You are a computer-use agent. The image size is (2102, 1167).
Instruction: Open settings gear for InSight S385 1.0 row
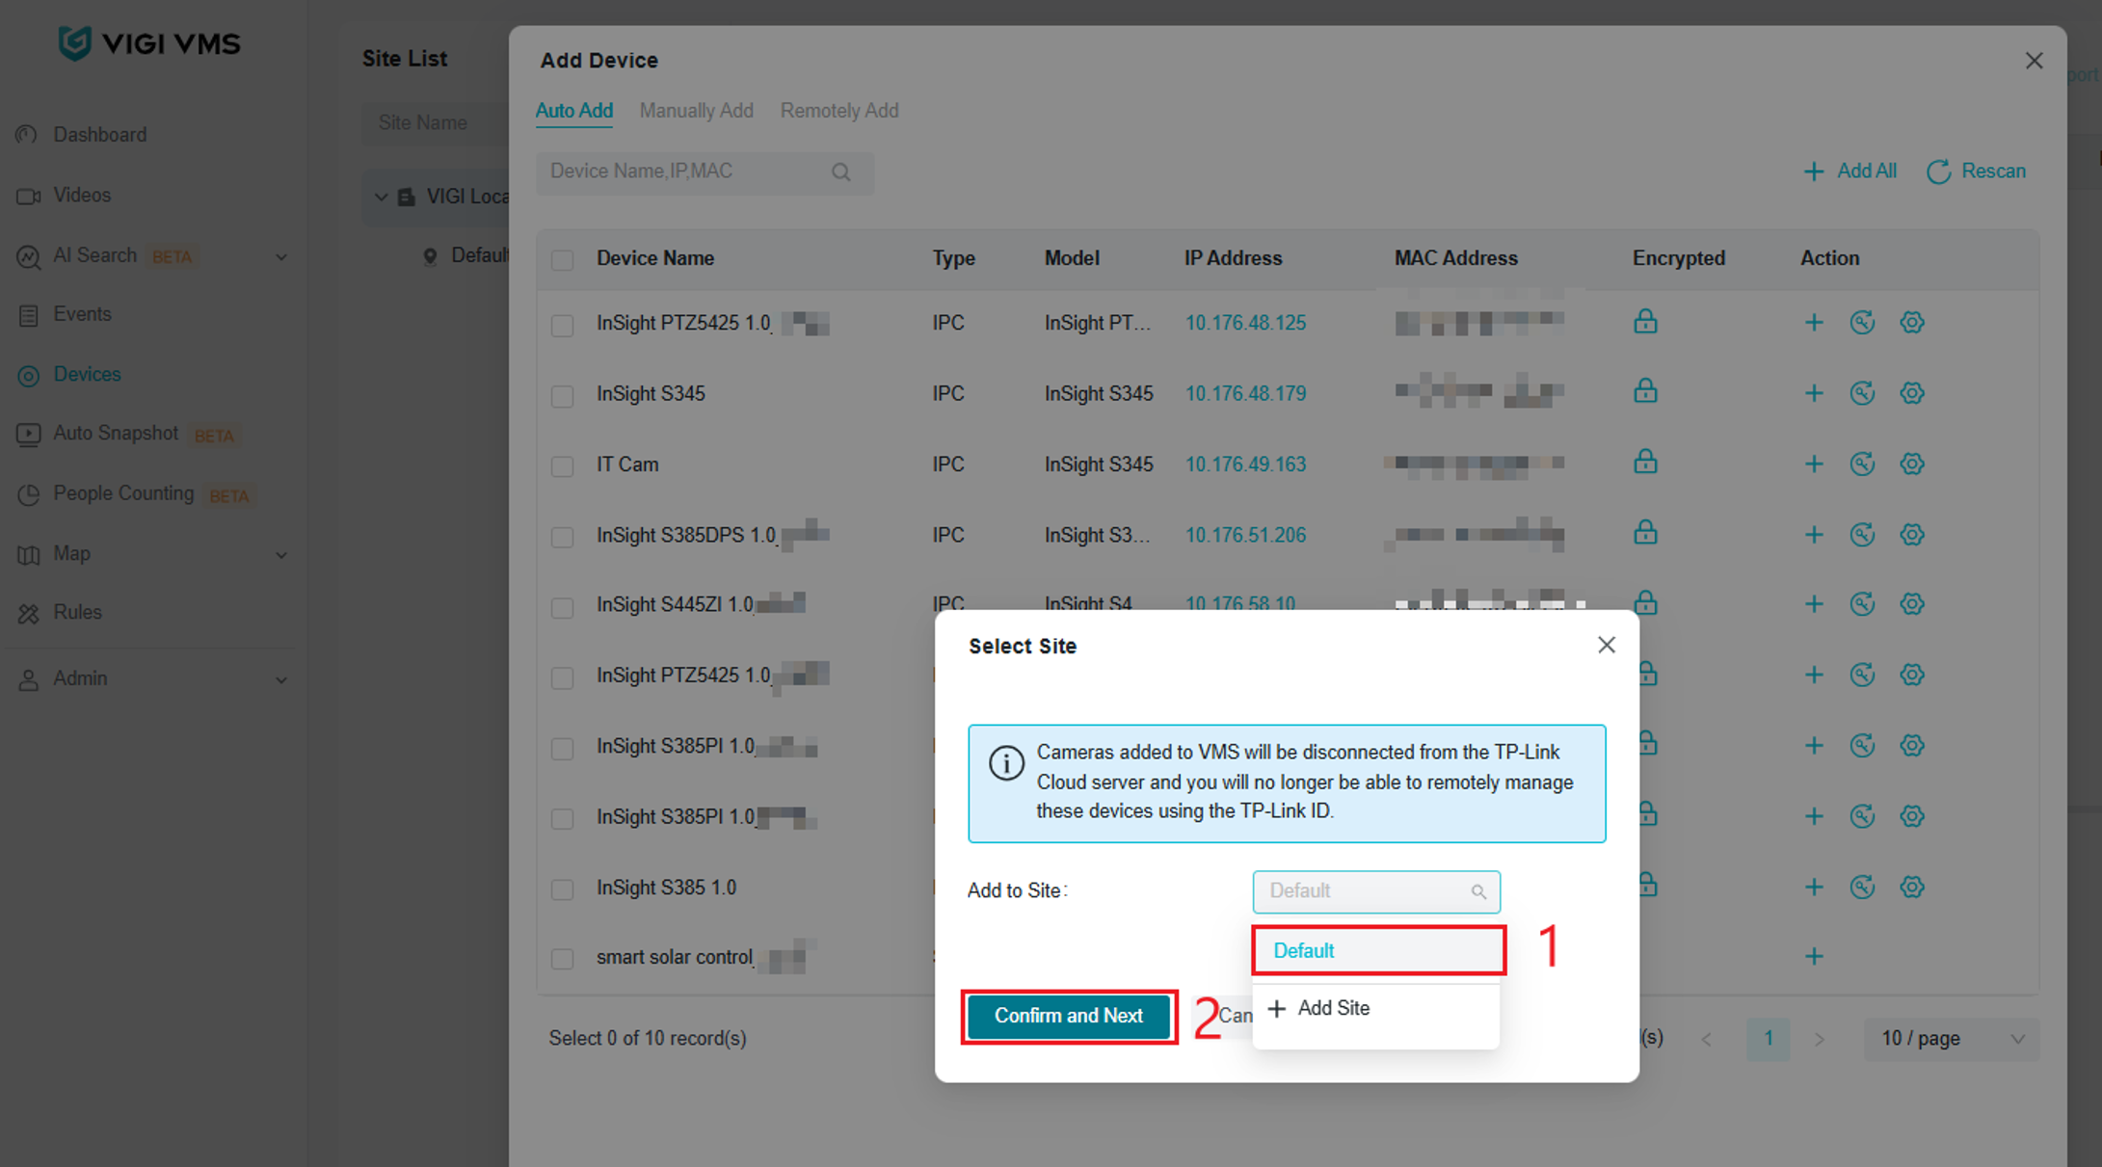pos(1912,886)
